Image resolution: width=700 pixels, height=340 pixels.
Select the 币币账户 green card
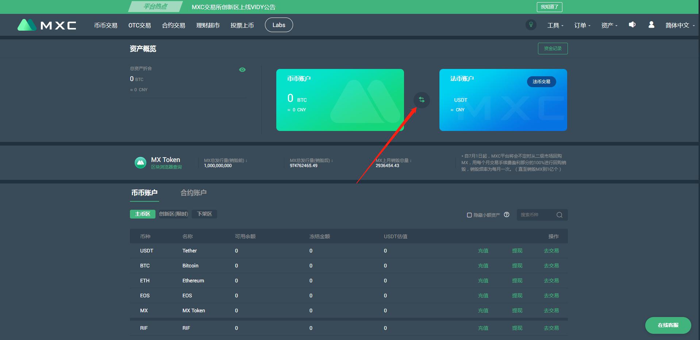340,100
